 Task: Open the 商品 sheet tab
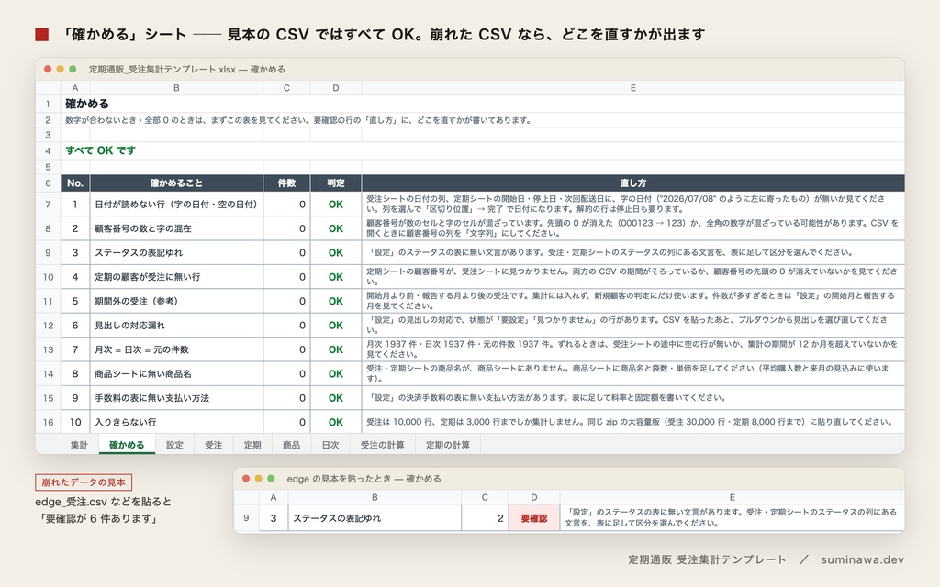291,445
